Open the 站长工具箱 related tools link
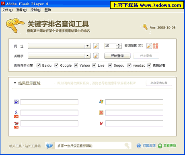Viewport: 185px width, 155px height. 33,146
